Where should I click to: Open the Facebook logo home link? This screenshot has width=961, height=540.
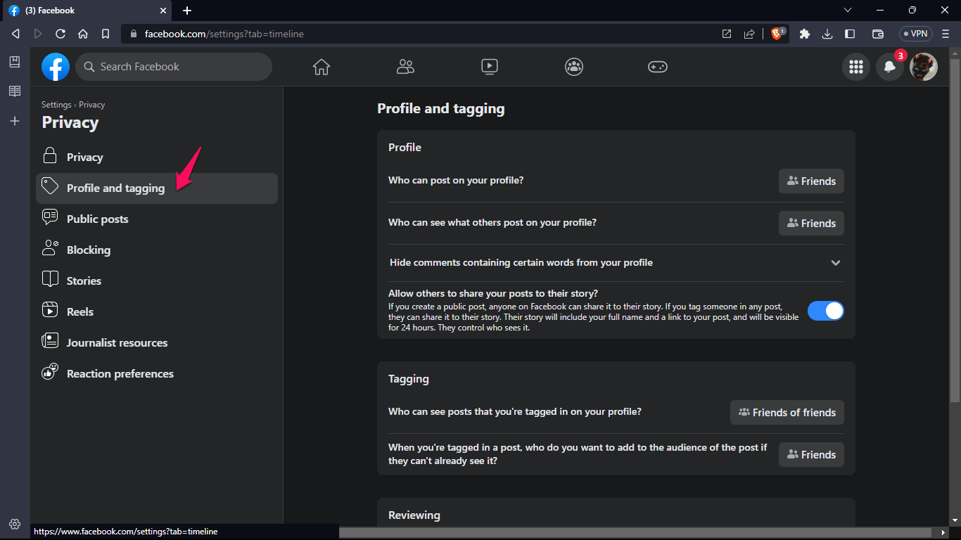(x=56, y=67)
